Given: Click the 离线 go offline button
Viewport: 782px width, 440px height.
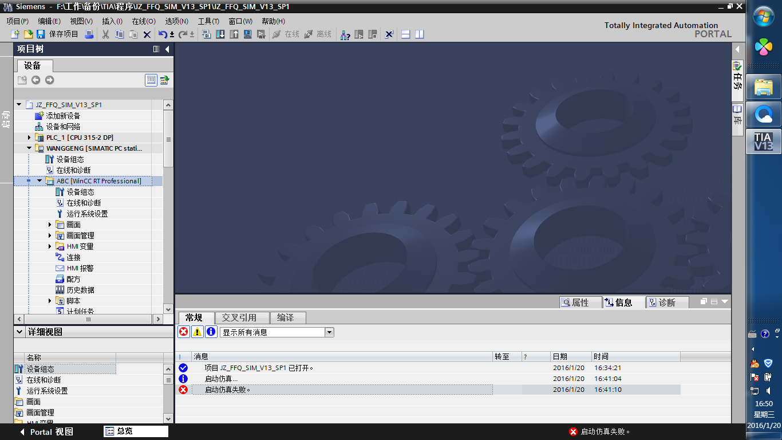Looking at the screenshot, I should pos(318,34).
